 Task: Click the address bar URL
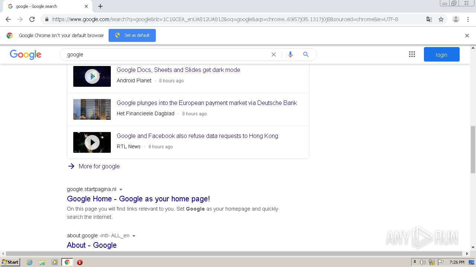pos(225,19)
